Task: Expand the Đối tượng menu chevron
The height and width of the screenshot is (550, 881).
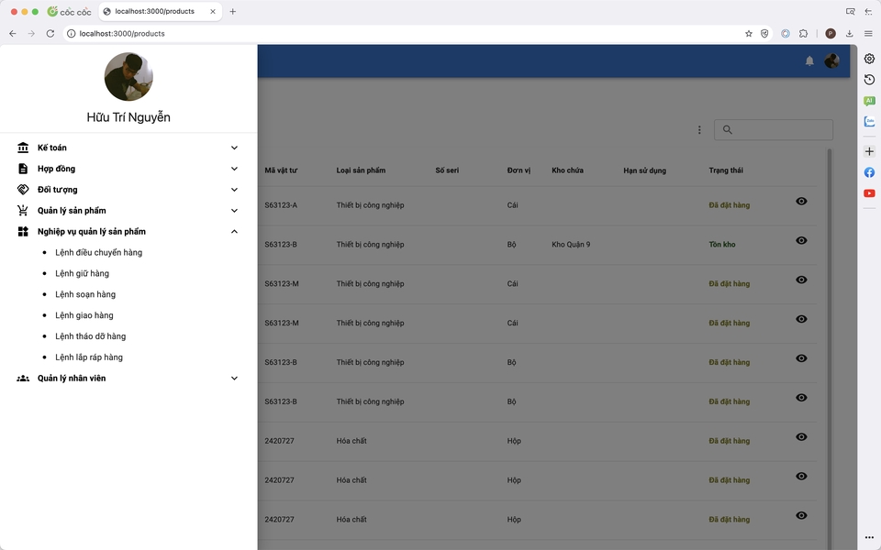Action: [234, 190]
